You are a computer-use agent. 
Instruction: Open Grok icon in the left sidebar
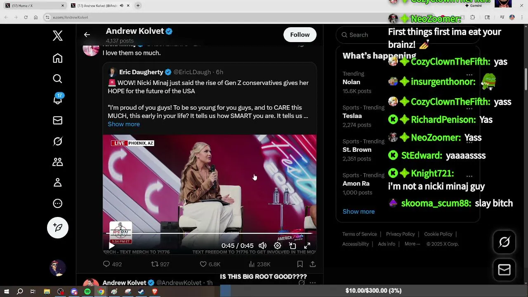pyautogui.click(x=58, y=141)
